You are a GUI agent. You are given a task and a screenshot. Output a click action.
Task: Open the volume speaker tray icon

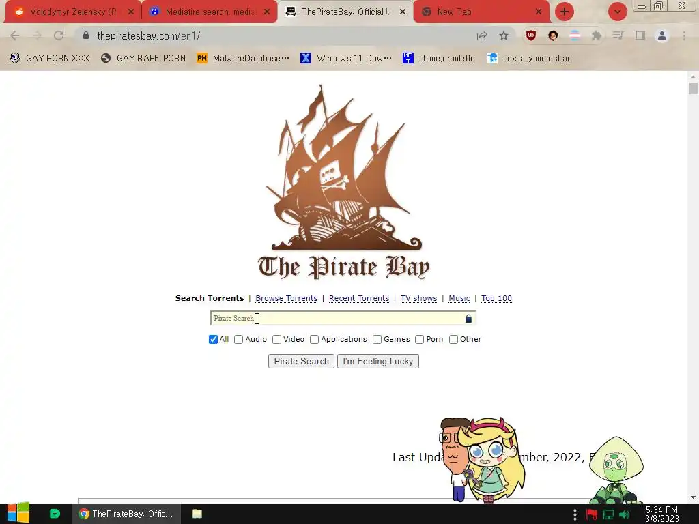pos(625,514)
